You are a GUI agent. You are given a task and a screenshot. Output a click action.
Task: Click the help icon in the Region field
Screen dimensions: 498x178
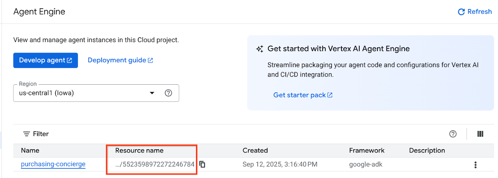168,93
